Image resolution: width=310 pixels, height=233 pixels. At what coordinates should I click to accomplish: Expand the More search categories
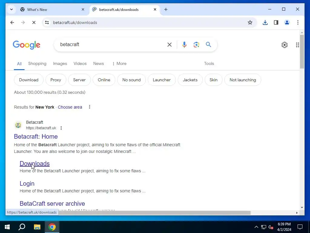coord(119,64)
